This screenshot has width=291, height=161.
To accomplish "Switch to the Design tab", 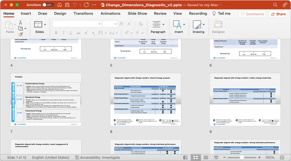I will click(x=60, y=14).
